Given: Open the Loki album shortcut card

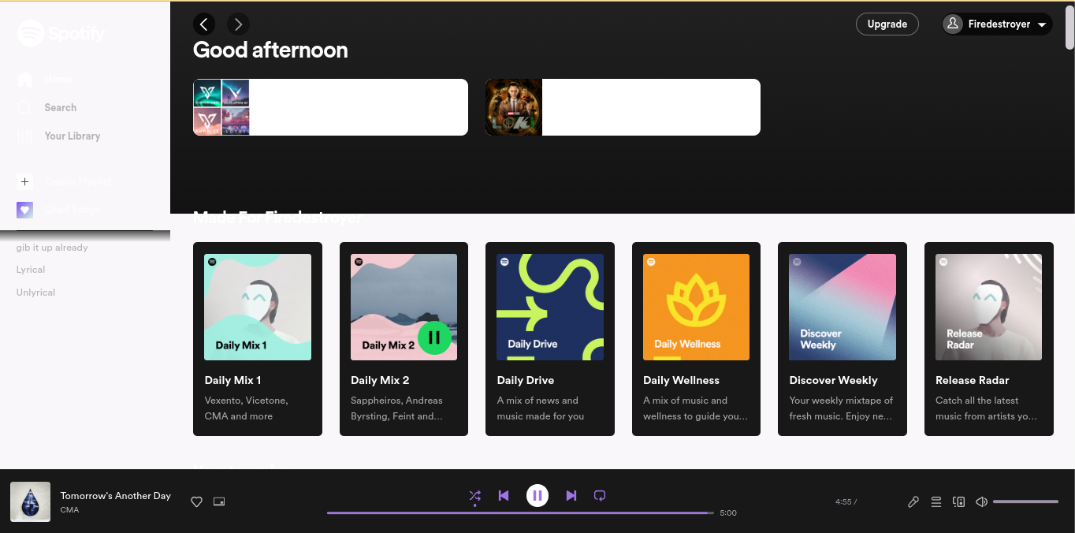Looking at the screenshot, I should [x=623, y=107].
